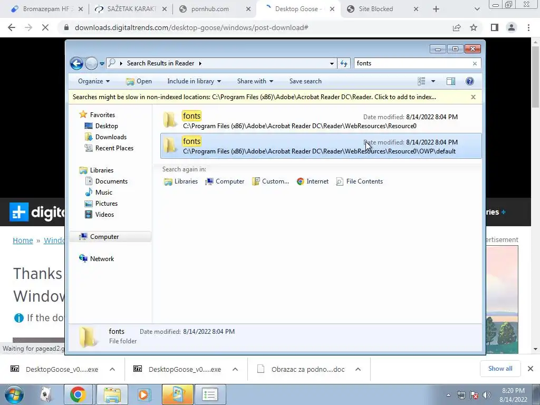Select the fonts folder in OWP\default

[x=321, y=146]
